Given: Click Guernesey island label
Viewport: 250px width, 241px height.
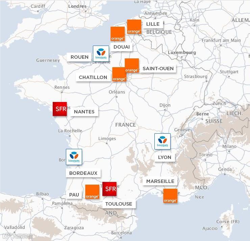Looking at the screenshot, I should click(48, 60).
